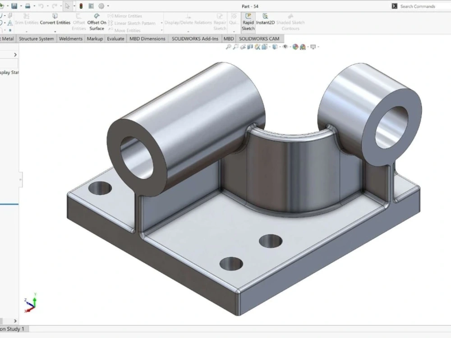The image size is (451, 338).
Task: Click the Zoom to Area icon
Action: 235,46
